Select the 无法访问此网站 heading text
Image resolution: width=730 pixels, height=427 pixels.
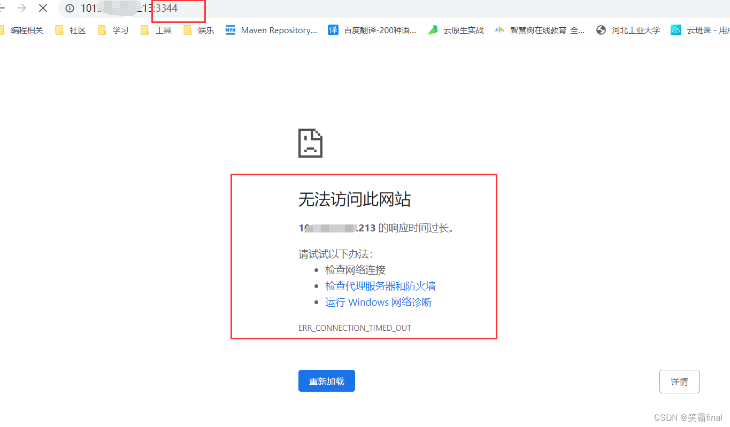[355, 200]
